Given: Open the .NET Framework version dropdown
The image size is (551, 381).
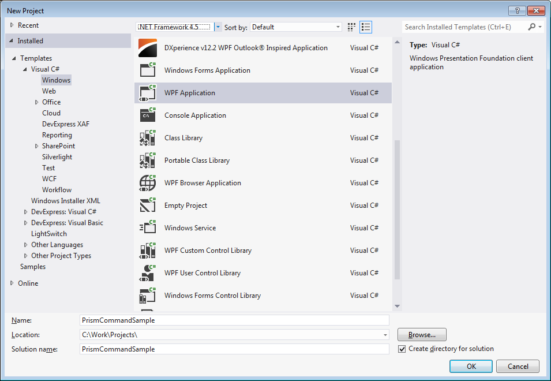Looking at the screenshot, I should click(218, 27).
